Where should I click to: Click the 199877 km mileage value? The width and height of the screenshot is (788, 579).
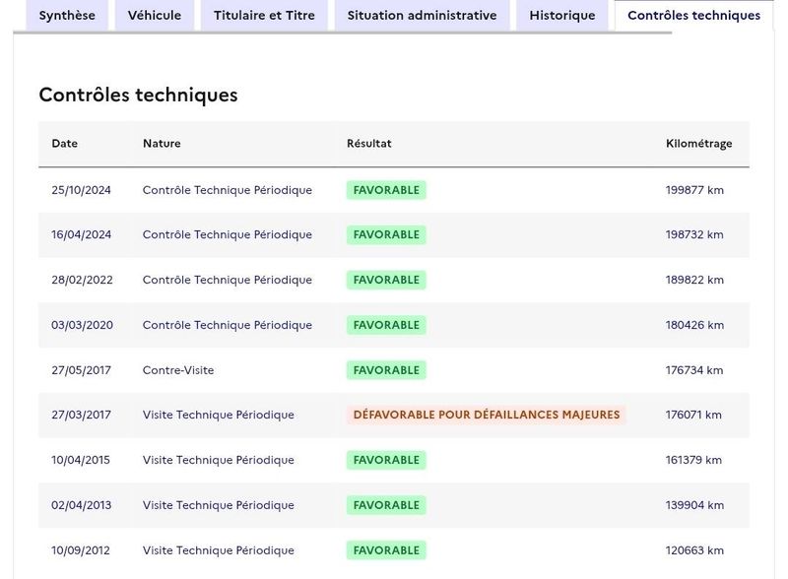694,190
